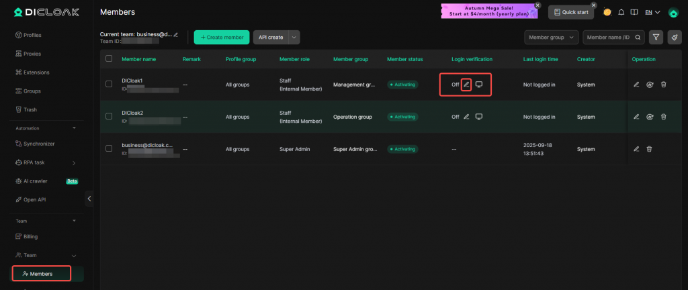Open the Member group dropdown filter

pos(551,38)
